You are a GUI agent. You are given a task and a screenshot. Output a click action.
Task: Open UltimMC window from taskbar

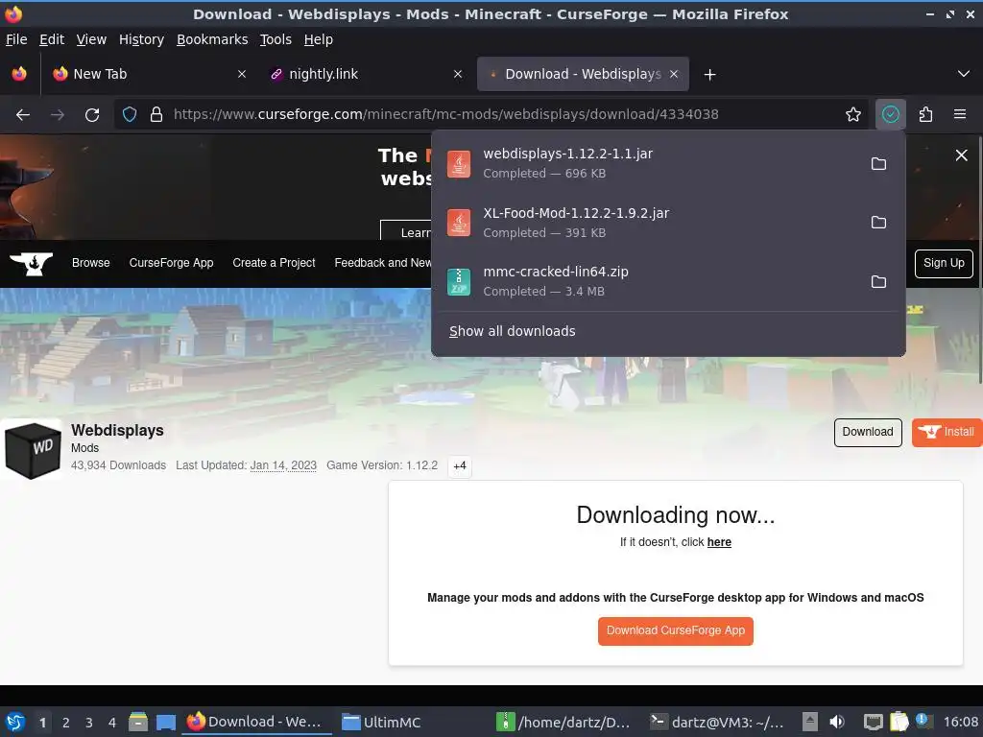(x=380, y=722)
